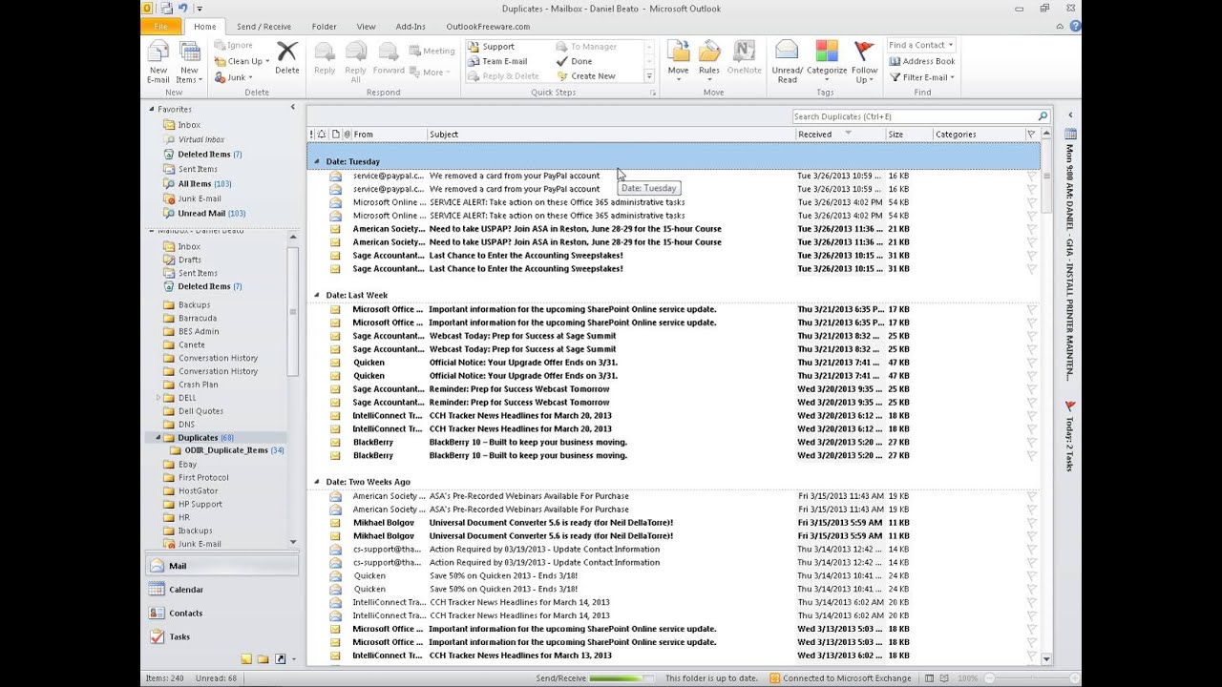Click in the Find a Contact box
1222x687 pixels.
(919, 45)
